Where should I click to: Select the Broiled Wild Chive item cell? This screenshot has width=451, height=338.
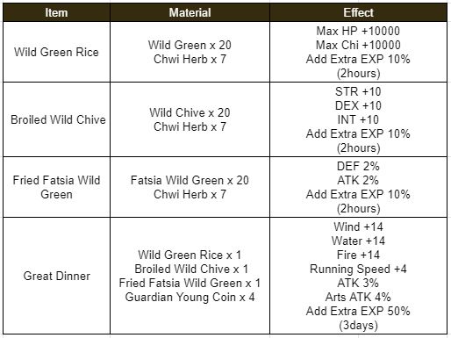pos(56,119)
